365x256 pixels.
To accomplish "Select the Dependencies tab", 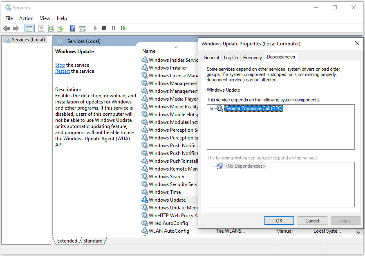I will coord(281,57).
